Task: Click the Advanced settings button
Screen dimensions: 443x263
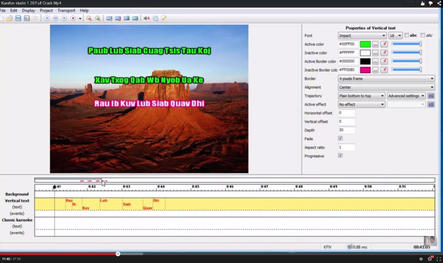Action: (x=406, y=96)
